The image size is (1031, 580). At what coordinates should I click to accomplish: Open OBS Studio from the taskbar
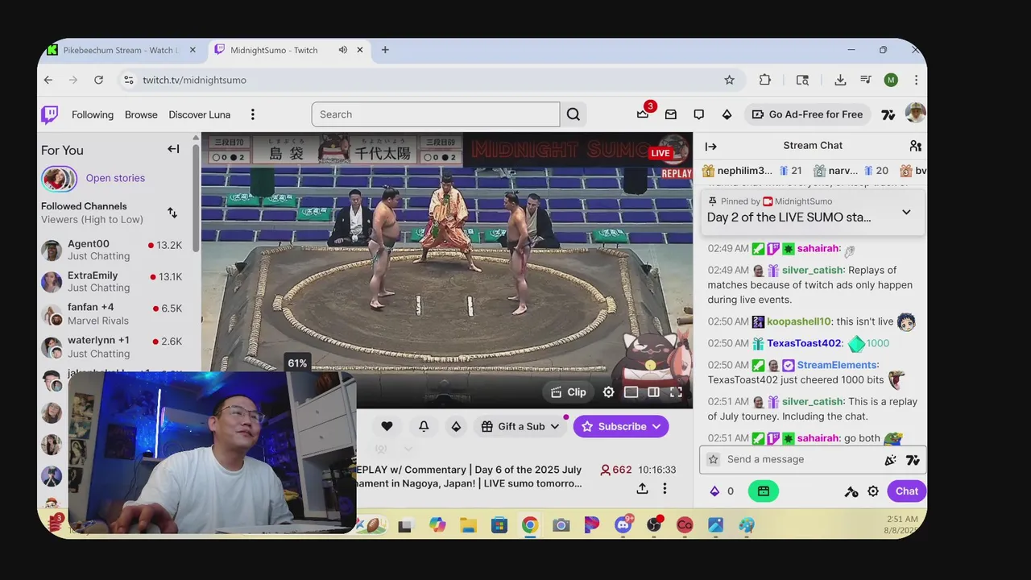[x=654, y=525]
